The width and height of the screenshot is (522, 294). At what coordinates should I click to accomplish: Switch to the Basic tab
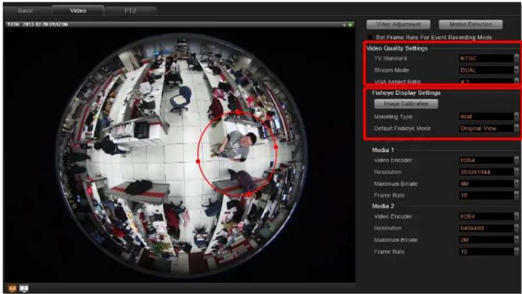tap(26, 10)
